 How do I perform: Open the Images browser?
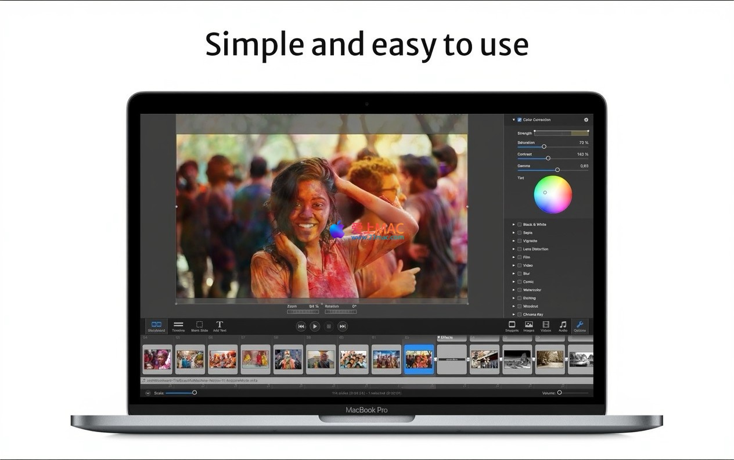(x=529, y=326)
